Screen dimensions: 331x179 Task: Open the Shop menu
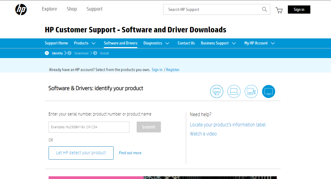click(x=72, y=9)
